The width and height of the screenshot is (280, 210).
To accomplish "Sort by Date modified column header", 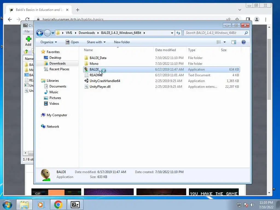I will [x=170, y=50].
